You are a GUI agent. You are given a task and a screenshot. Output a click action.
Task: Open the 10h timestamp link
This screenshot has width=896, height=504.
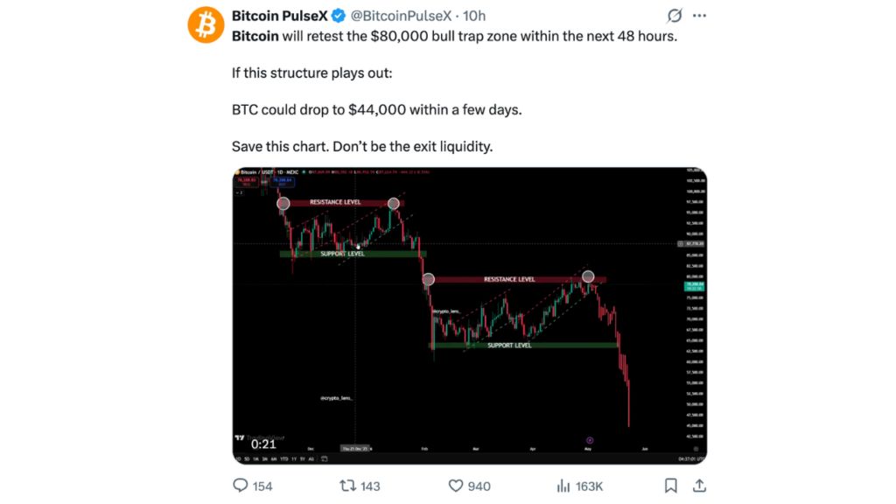tap(474, 16)
